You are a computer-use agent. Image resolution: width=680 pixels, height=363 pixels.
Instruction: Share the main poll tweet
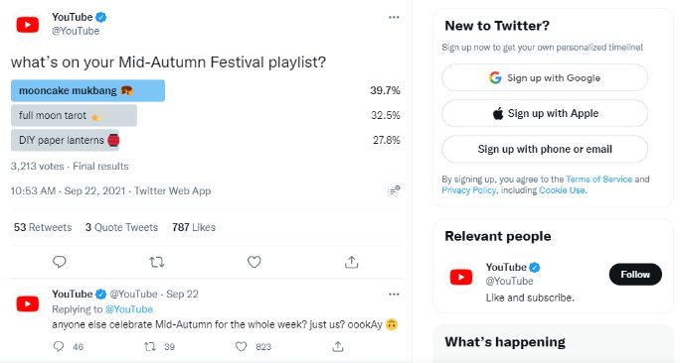pos(351,262)
